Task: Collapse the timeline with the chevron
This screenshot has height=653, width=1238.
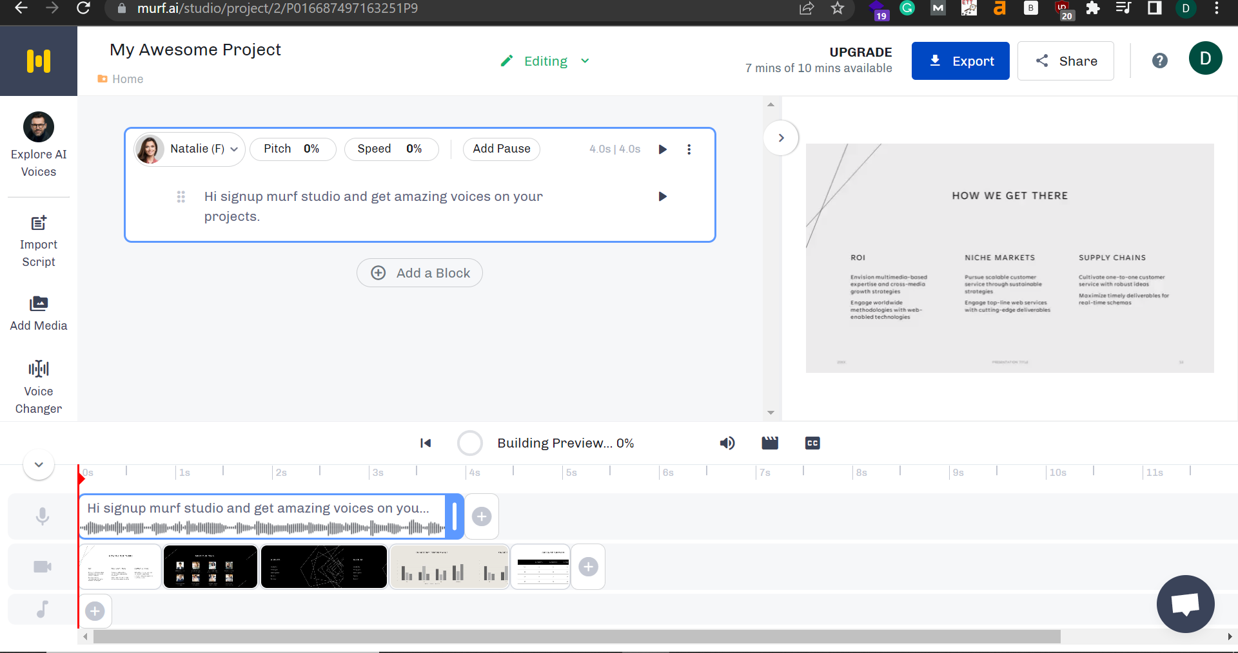Action: click(x=38, y=464)
